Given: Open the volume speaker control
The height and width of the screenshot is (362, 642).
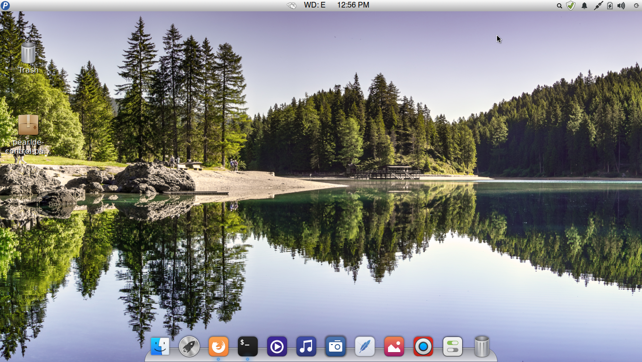Looking at the screenshot, I should tap(621, 6).
